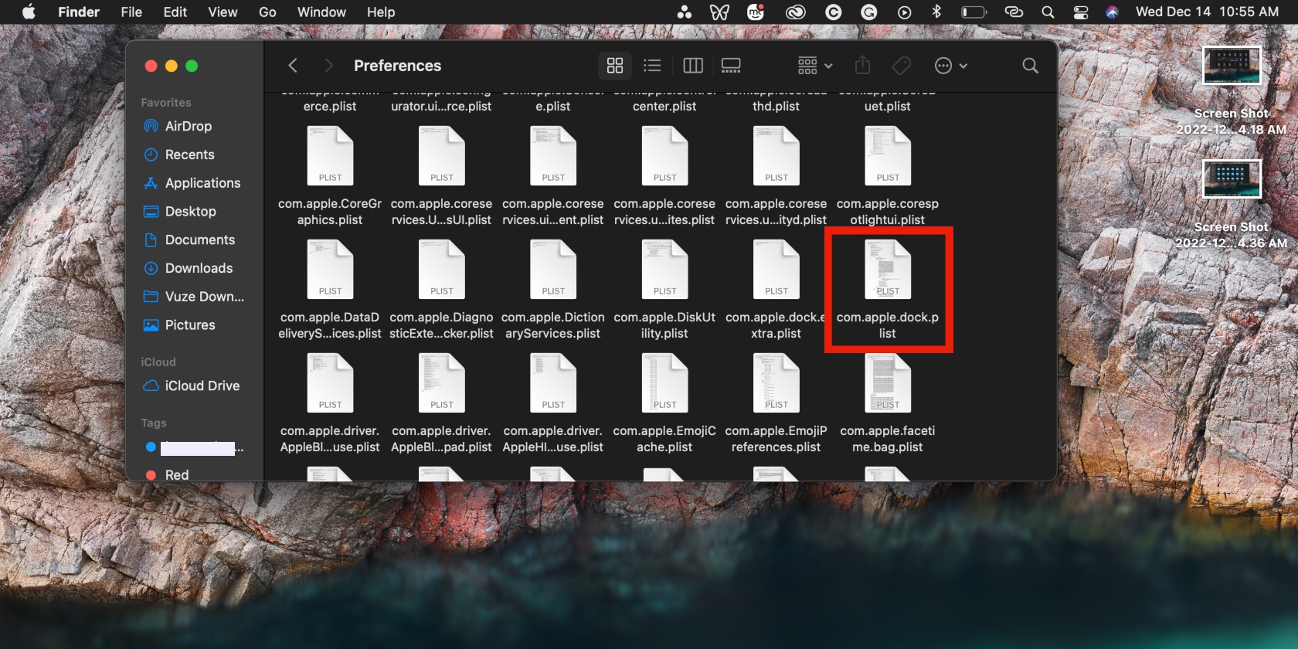Click file name com.apple.dock.plist text
1298x649 pixels.
888,325
